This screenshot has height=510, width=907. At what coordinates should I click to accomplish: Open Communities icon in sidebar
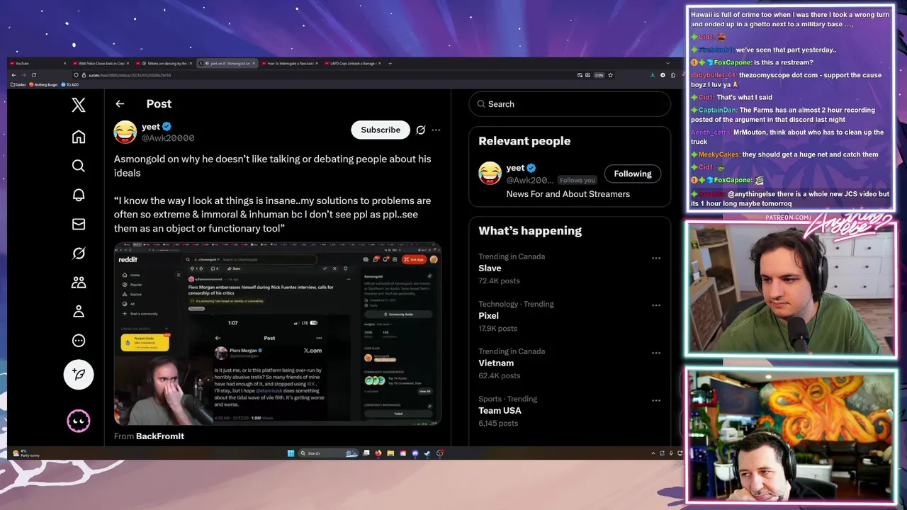pos(79,282)
